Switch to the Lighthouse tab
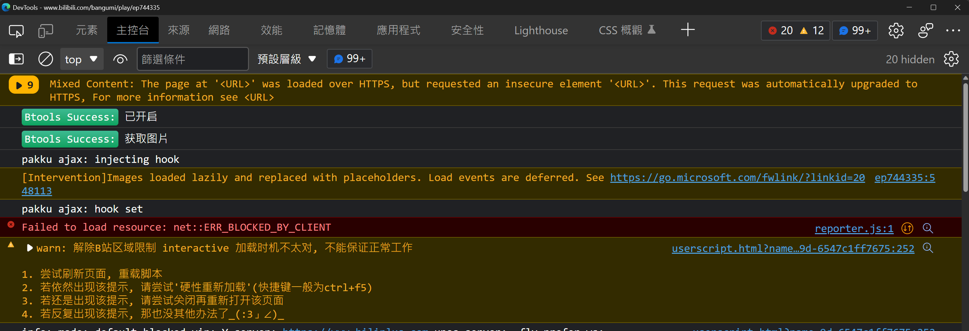969x331 pixels. (541, 30)
